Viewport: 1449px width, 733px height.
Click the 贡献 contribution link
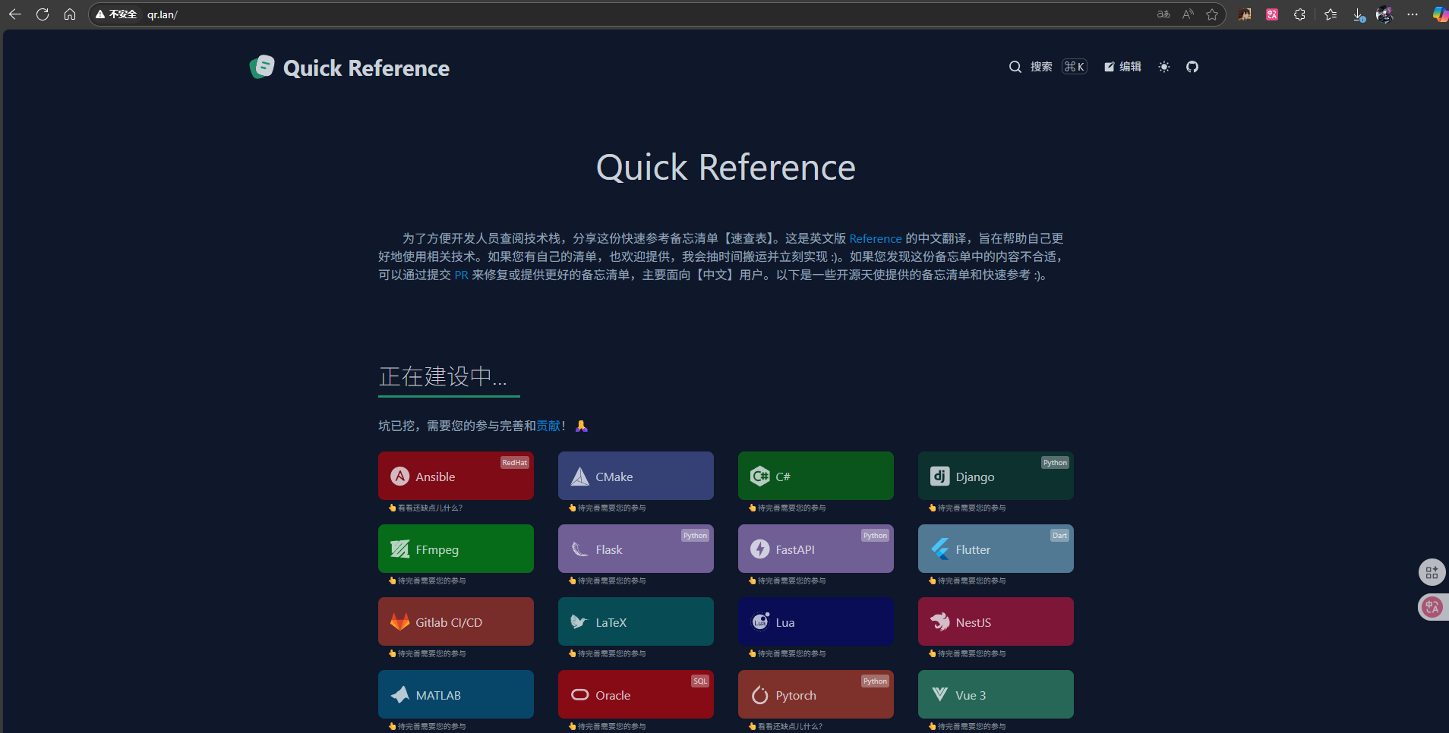click(548, 426)
